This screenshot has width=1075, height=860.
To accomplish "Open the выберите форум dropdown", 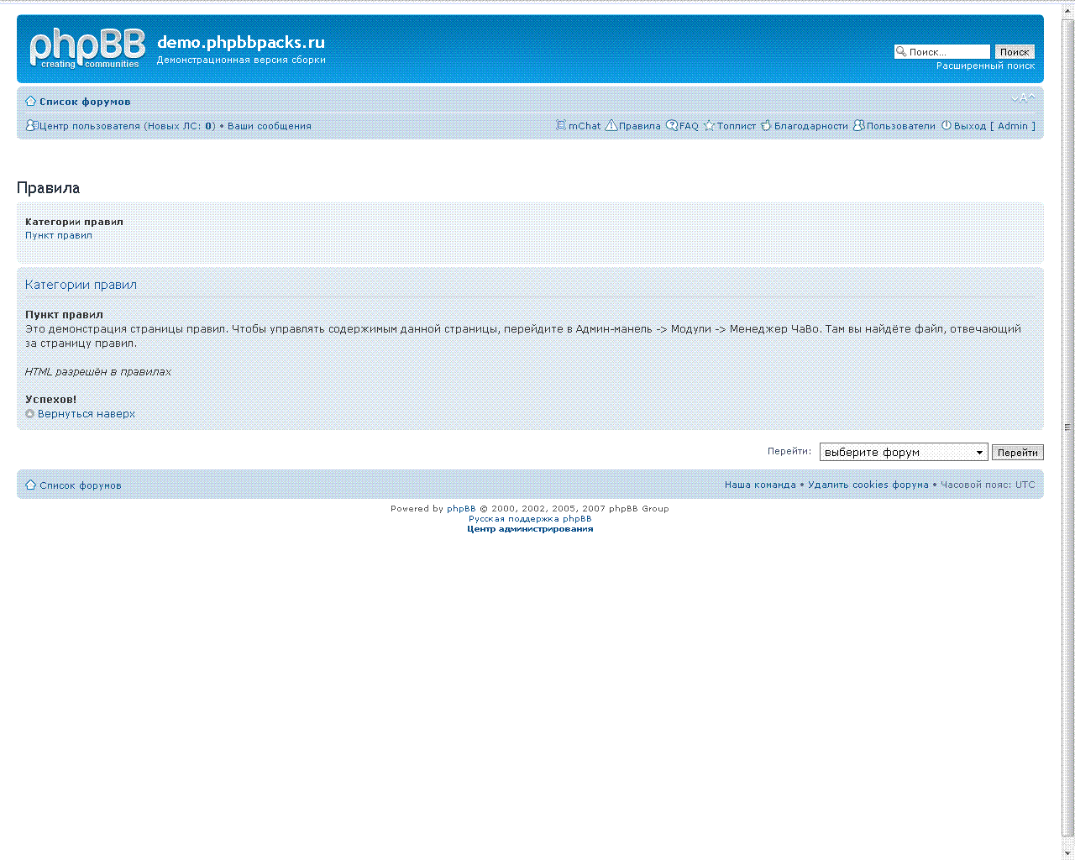I will 904,452.
